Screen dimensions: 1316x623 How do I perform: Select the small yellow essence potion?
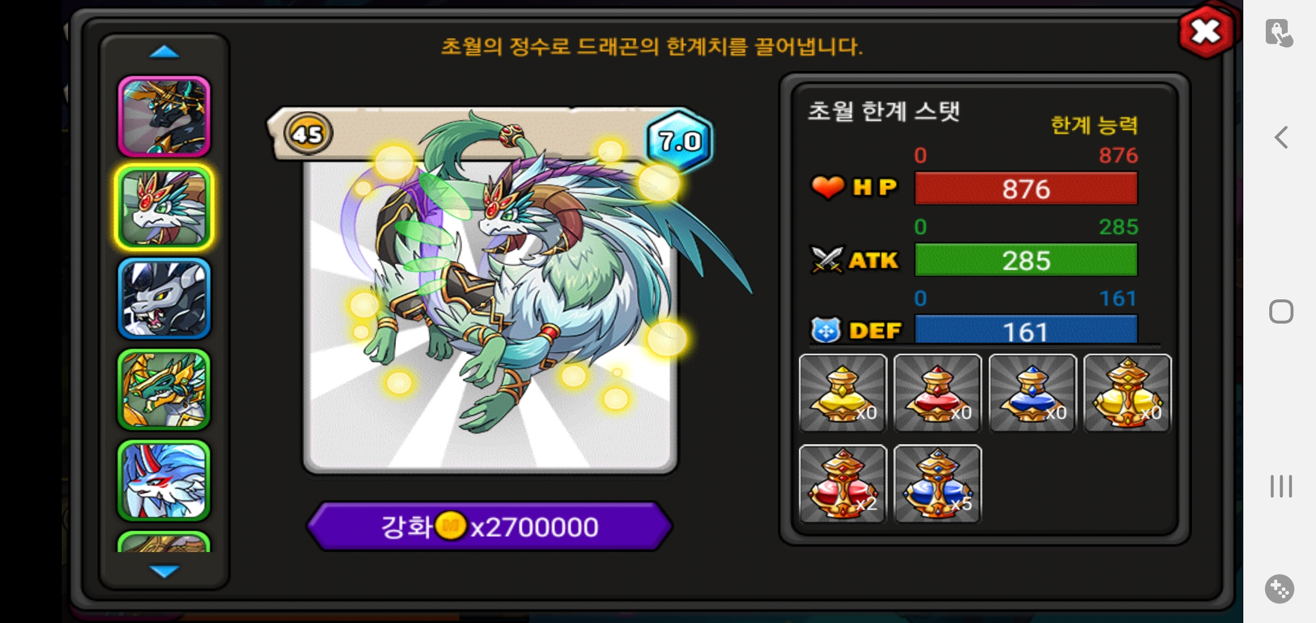[843, 393]
